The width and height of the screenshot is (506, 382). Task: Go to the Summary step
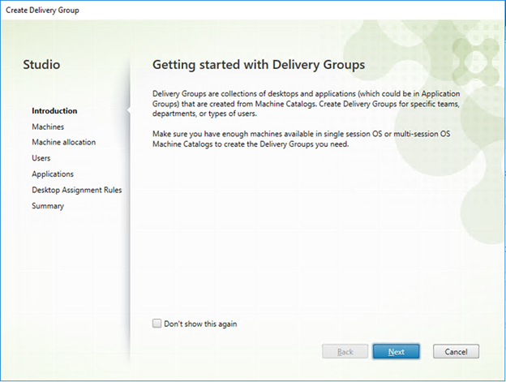48,205
